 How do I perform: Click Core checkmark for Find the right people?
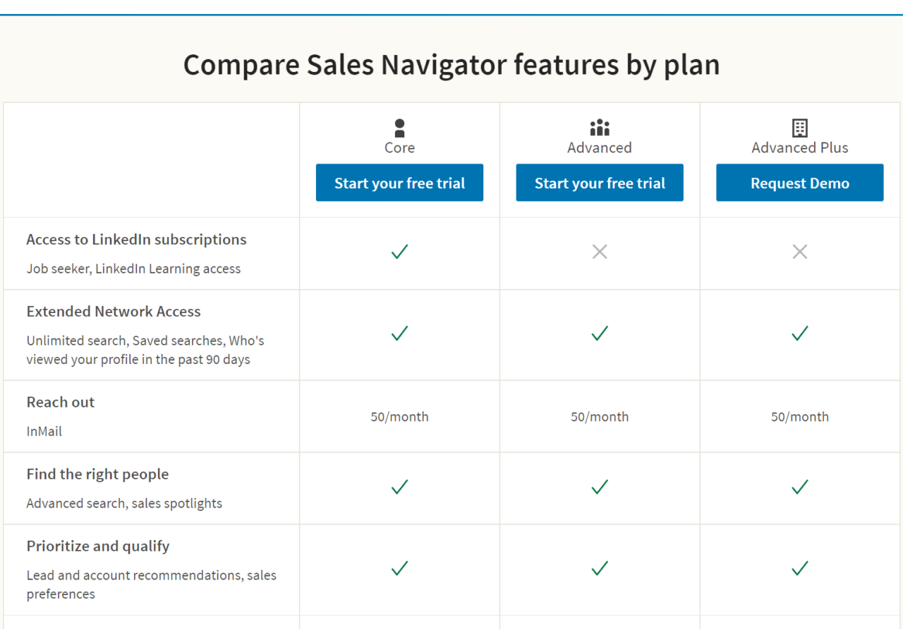(399, 487)
